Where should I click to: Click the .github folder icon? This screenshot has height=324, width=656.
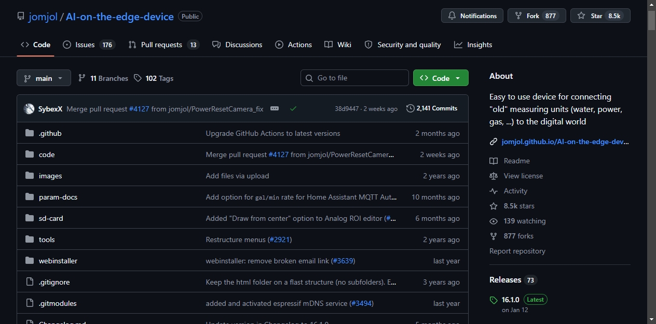click(x=30, y=133)
